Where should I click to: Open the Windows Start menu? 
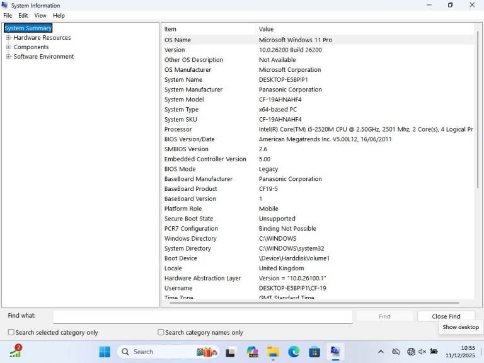pyautogui.click(x=105, y=352)
